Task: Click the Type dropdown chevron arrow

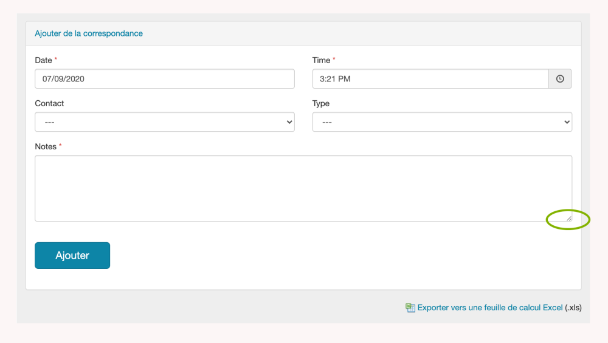Action: (567, 122)
